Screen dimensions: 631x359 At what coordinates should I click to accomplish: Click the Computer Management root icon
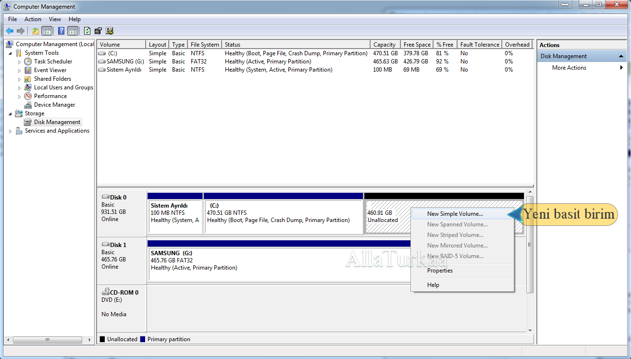tap(10, 44)
